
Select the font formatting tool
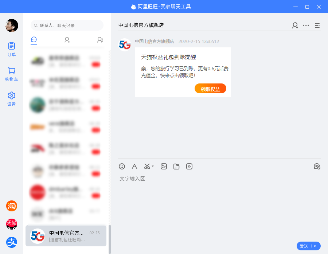pyautogui.click(x=134, y=167)
